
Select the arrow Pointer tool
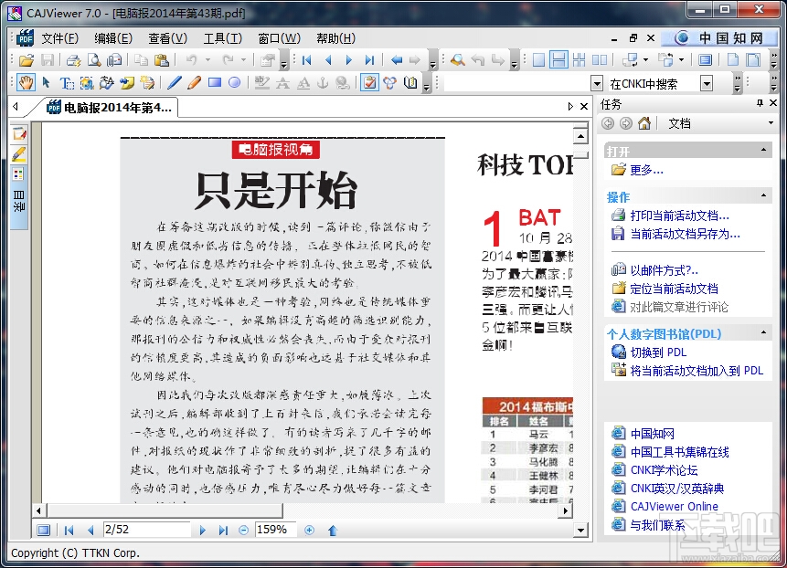point(47,83)
